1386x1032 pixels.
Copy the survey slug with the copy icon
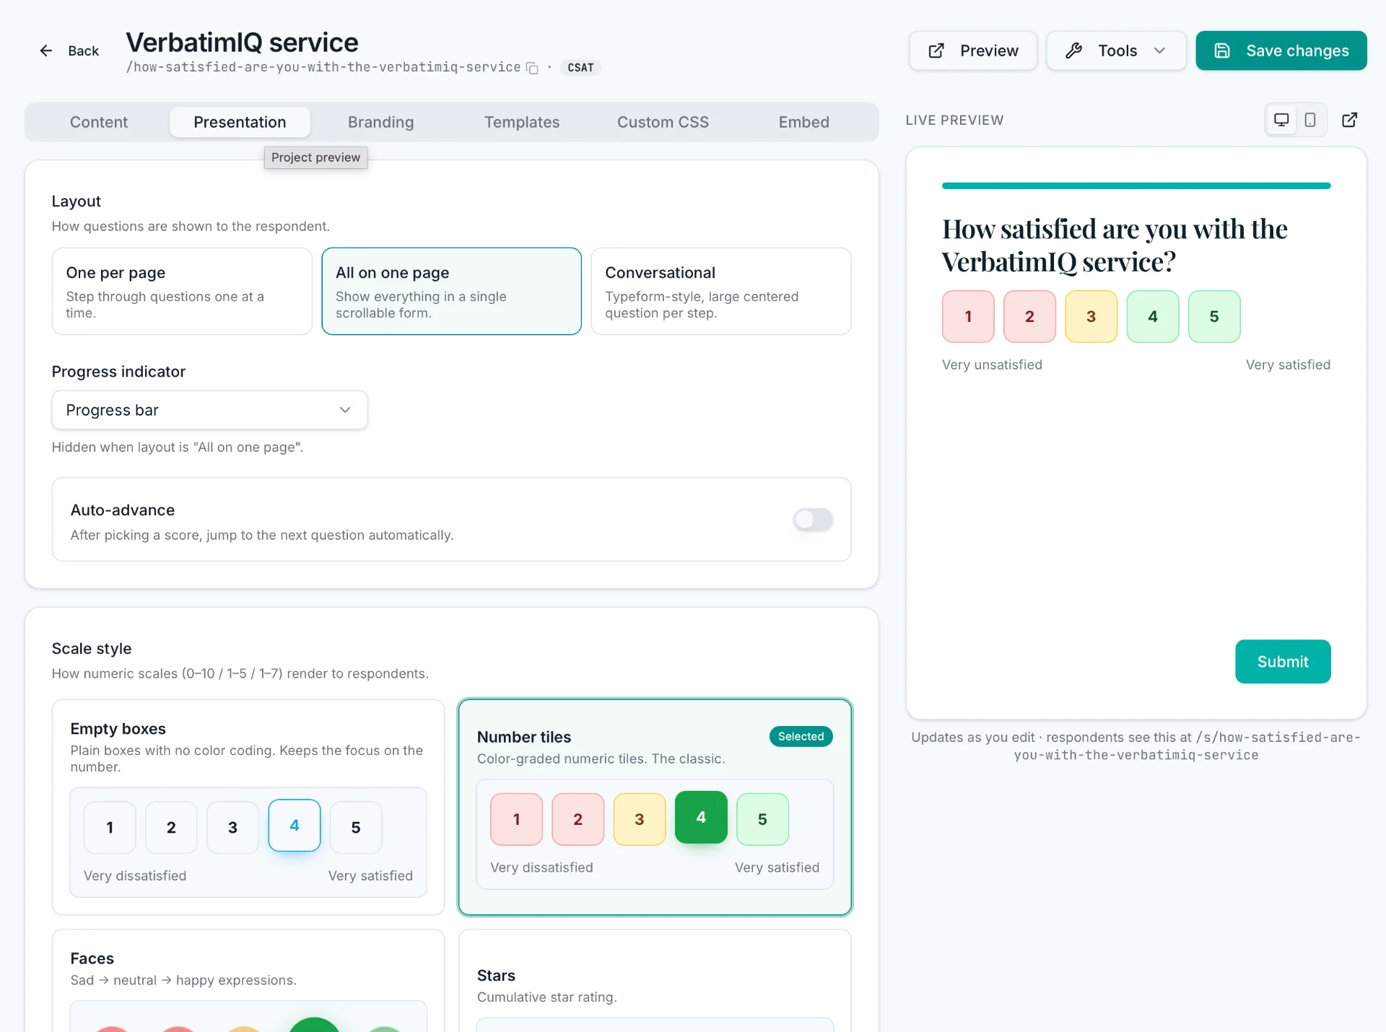coord(532,68)
